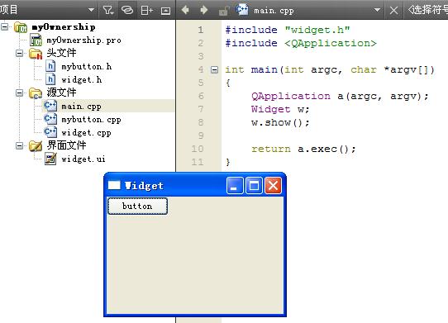The height and width of the screenshot is (323, 448).
Task: Select the myOwnership project root
Action: pyautogui.click(x=64, y=27)
